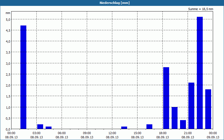Click the y-axis label '4,5'
The height and width of the screenshot is (140, 224).
click(8, 31)
